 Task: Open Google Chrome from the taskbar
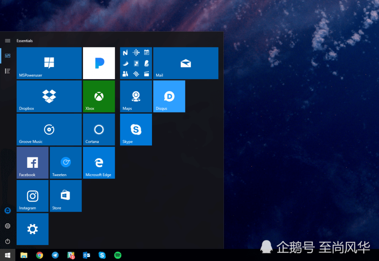click(x=39, y=255)
